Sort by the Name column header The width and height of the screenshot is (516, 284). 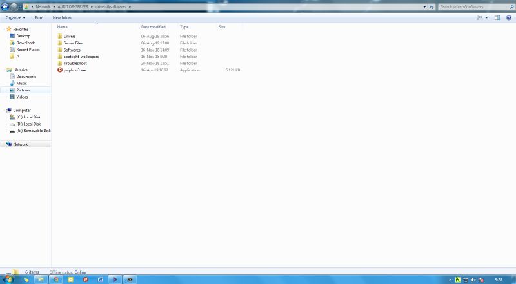62,27
